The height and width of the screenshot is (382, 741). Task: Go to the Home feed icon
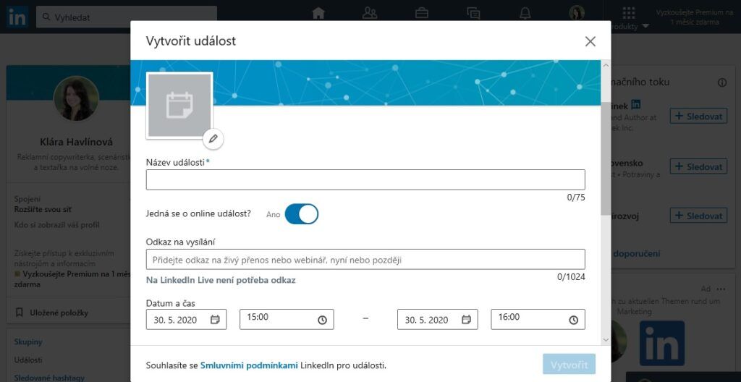(318, 13)
